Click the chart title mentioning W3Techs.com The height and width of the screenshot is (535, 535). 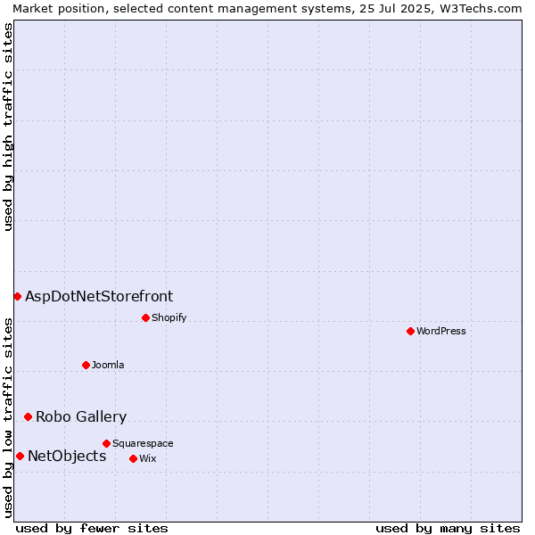point(267,8)
